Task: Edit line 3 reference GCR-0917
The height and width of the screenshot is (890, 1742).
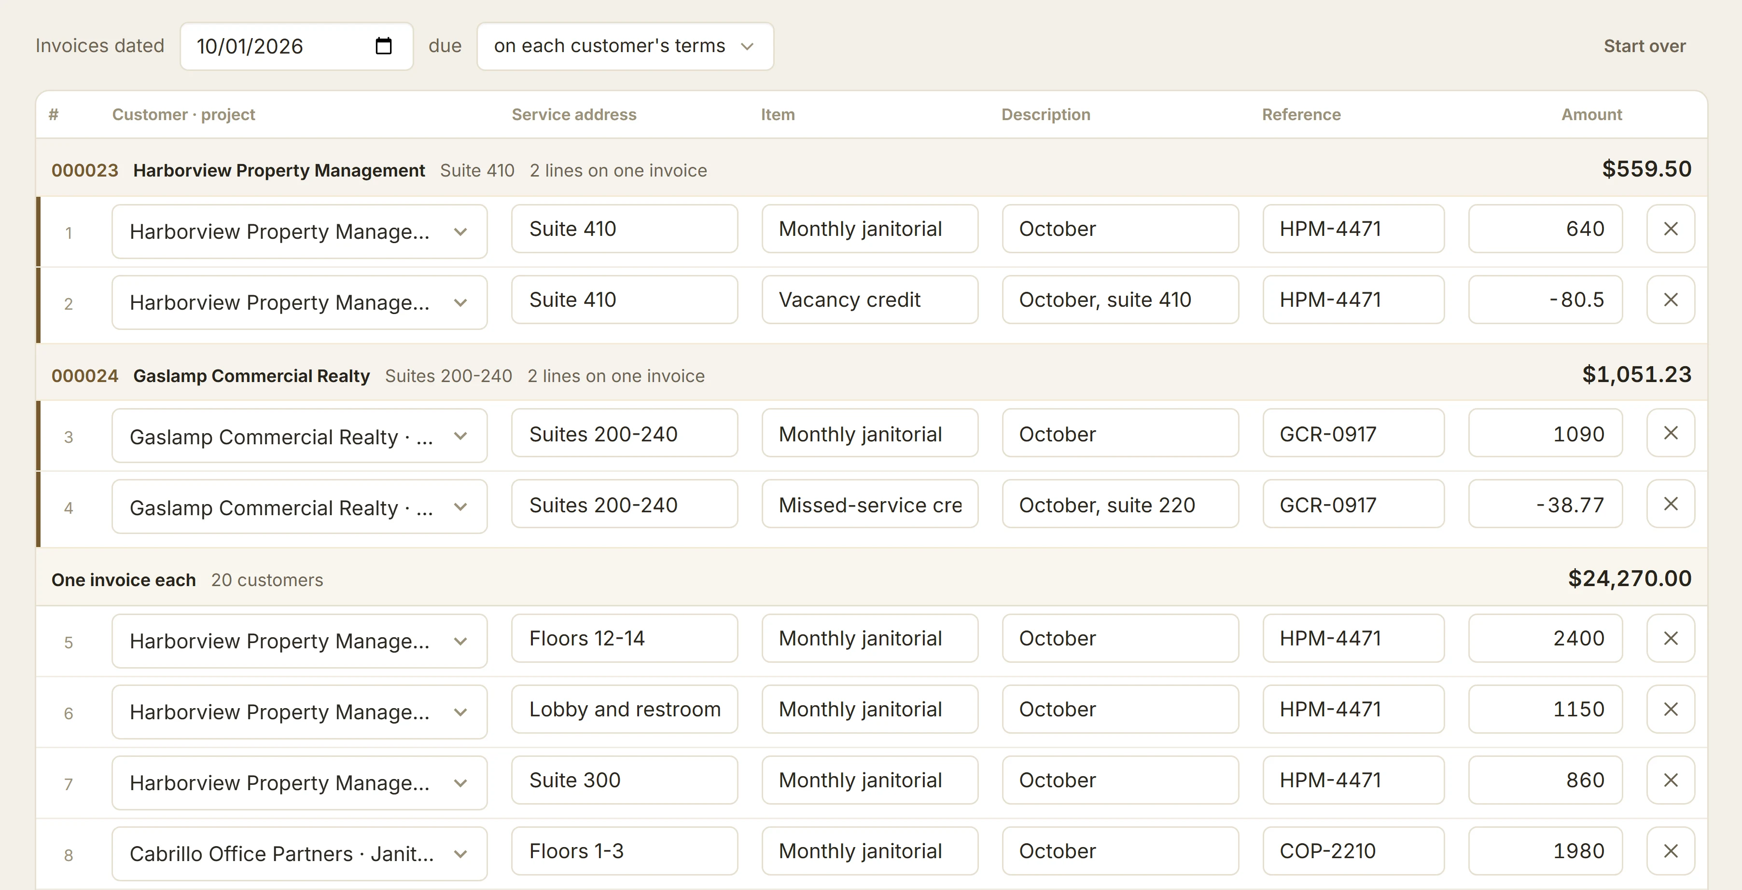Action: click(x=1353, y=433)
